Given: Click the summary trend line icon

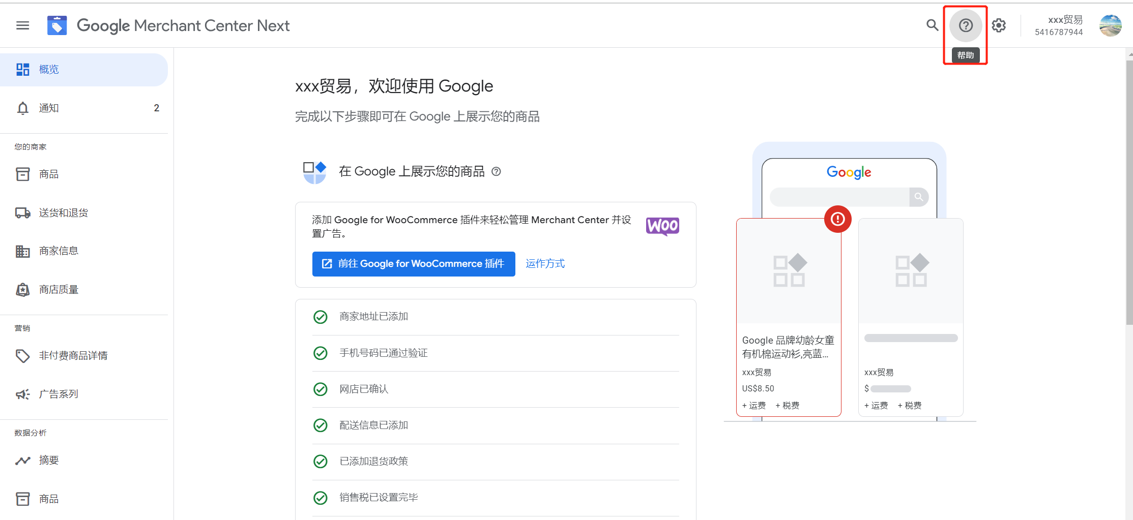Looking at the screenshot, I should 23,461.
